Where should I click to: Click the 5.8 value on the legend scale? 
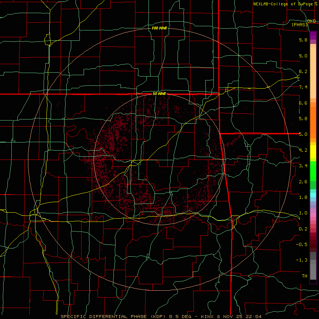click(x=303, y=119)
